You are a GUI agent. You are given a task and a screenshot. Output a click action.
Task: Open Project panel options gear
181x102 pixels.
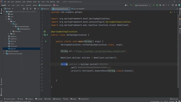[x=35, y=9]
